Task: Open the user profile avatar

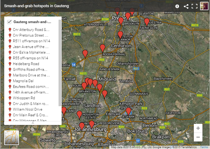Action: click(204, 6)
